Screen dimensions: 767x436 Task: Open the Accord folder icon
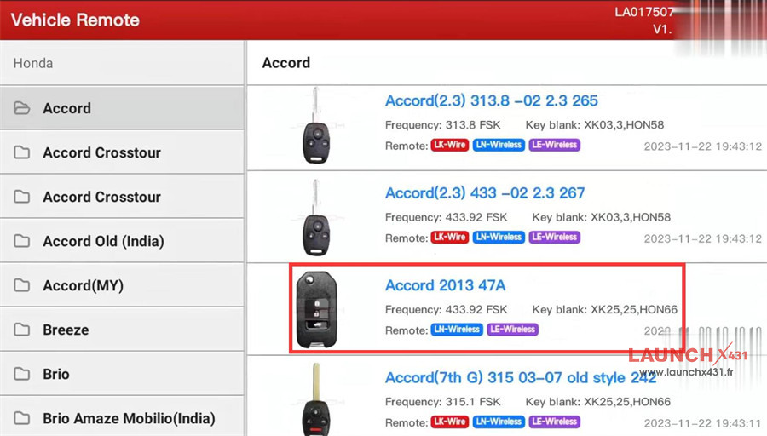[21, 108]
